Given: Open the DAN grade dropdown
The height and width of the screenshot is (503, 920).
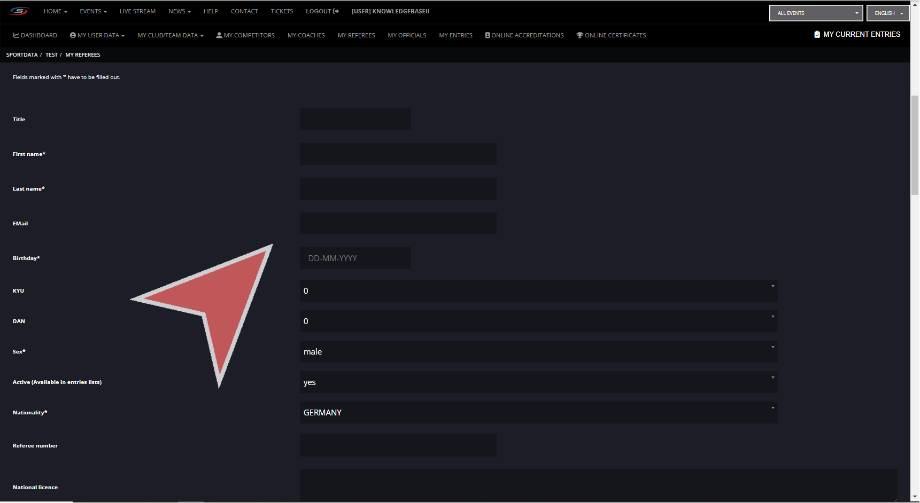Looking at the screenshot, I should 538,321.
